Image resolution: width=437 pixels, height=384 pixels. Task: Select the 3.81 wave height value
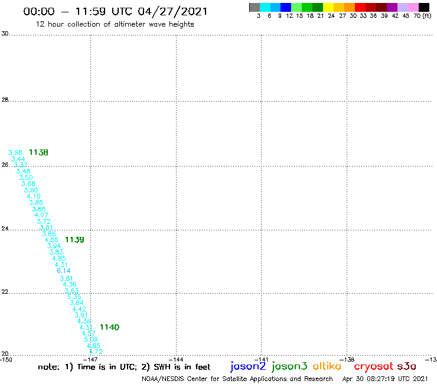(x=66, y=278)
